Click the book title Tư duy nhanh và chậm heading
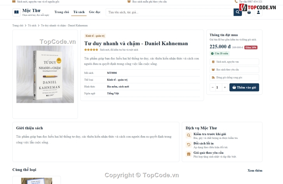Viewport: 283px width, 184px height. point(136,43)
